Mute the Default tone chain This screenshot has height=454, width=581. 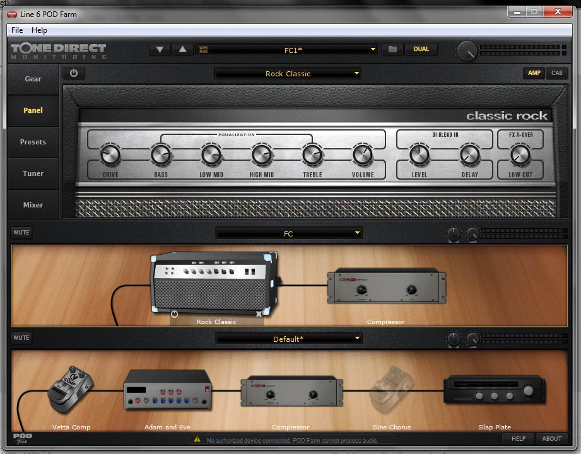point(21,338)
